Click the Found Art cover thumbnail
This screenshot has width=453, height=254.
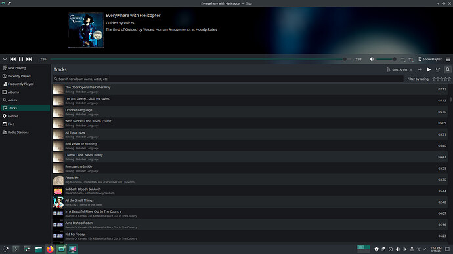coord(58,180)
